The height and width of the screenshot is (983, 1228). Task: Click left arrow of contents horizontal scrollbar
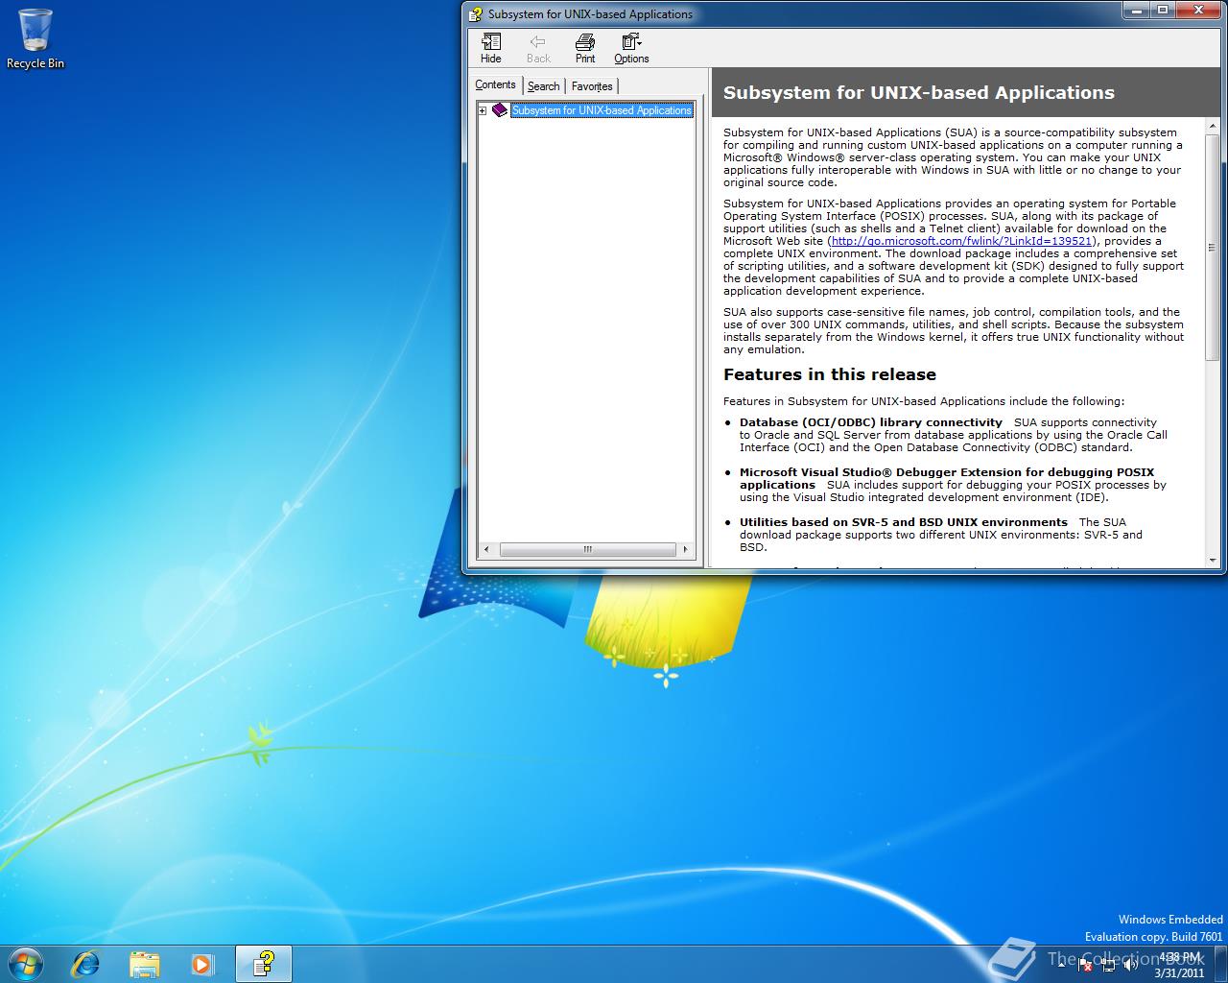click(x=486, y=550)
